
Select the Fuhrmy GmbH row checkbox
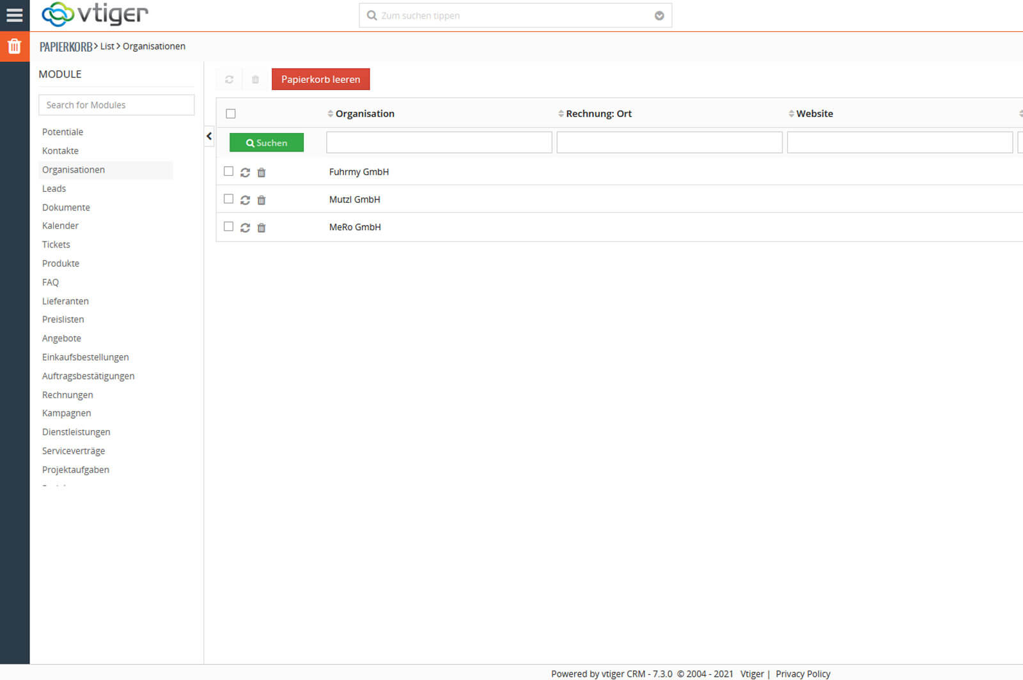[x=229, y=171]
